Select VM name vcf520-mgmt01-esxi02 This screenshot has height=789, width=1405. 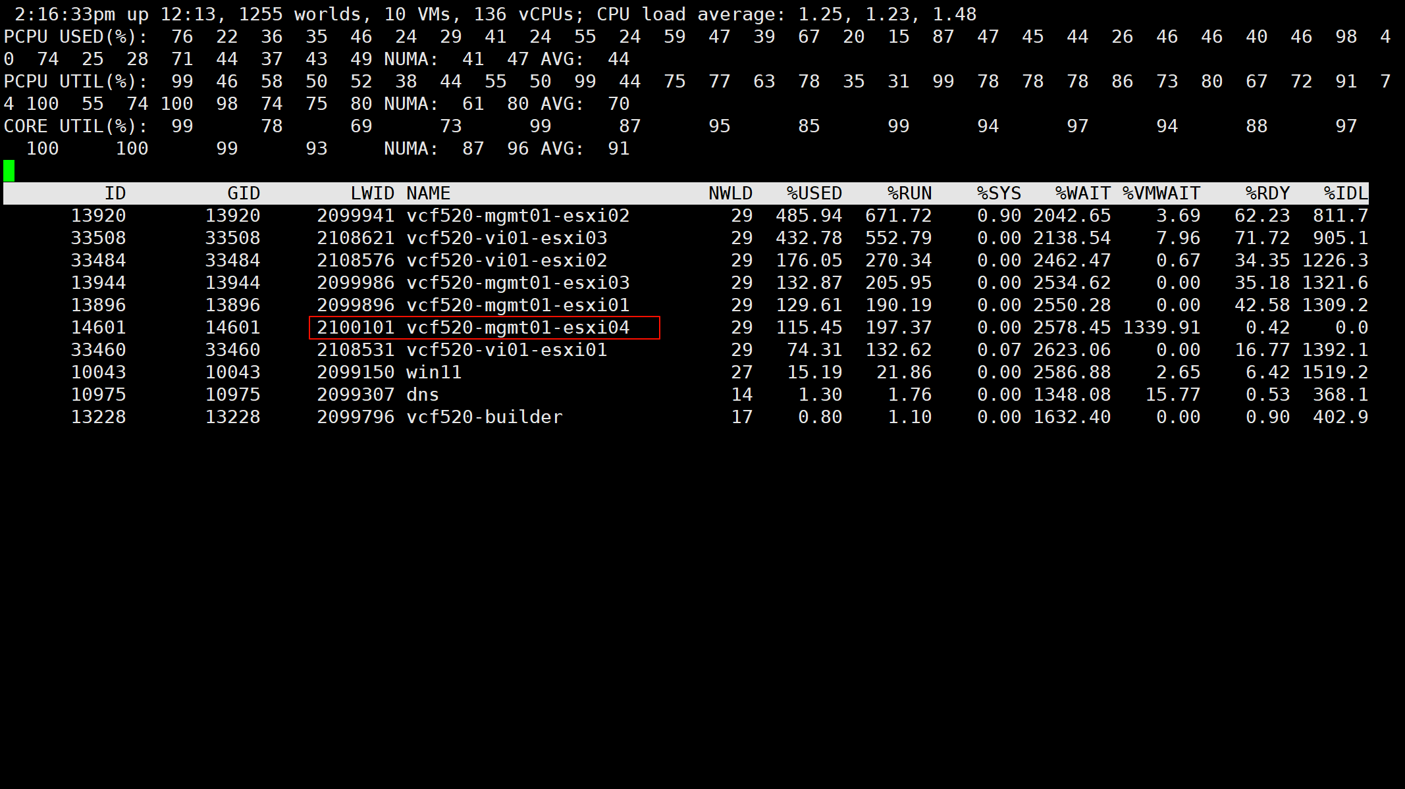tap(518, 216)
